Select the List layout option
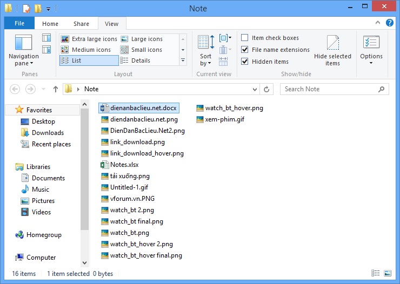This screenshot has width=400, height=284. [89, 60]
